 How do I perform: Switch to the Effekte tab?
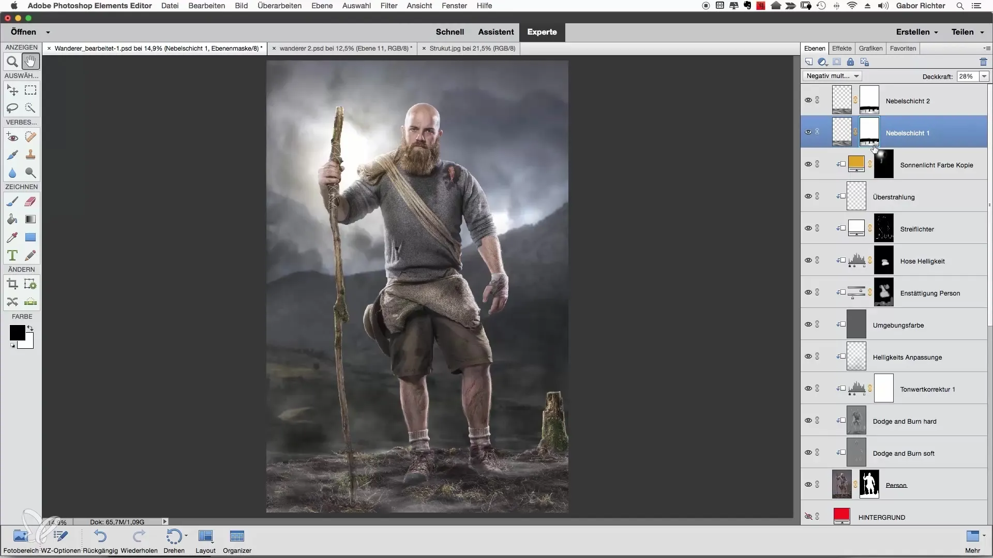click(841, 48)
